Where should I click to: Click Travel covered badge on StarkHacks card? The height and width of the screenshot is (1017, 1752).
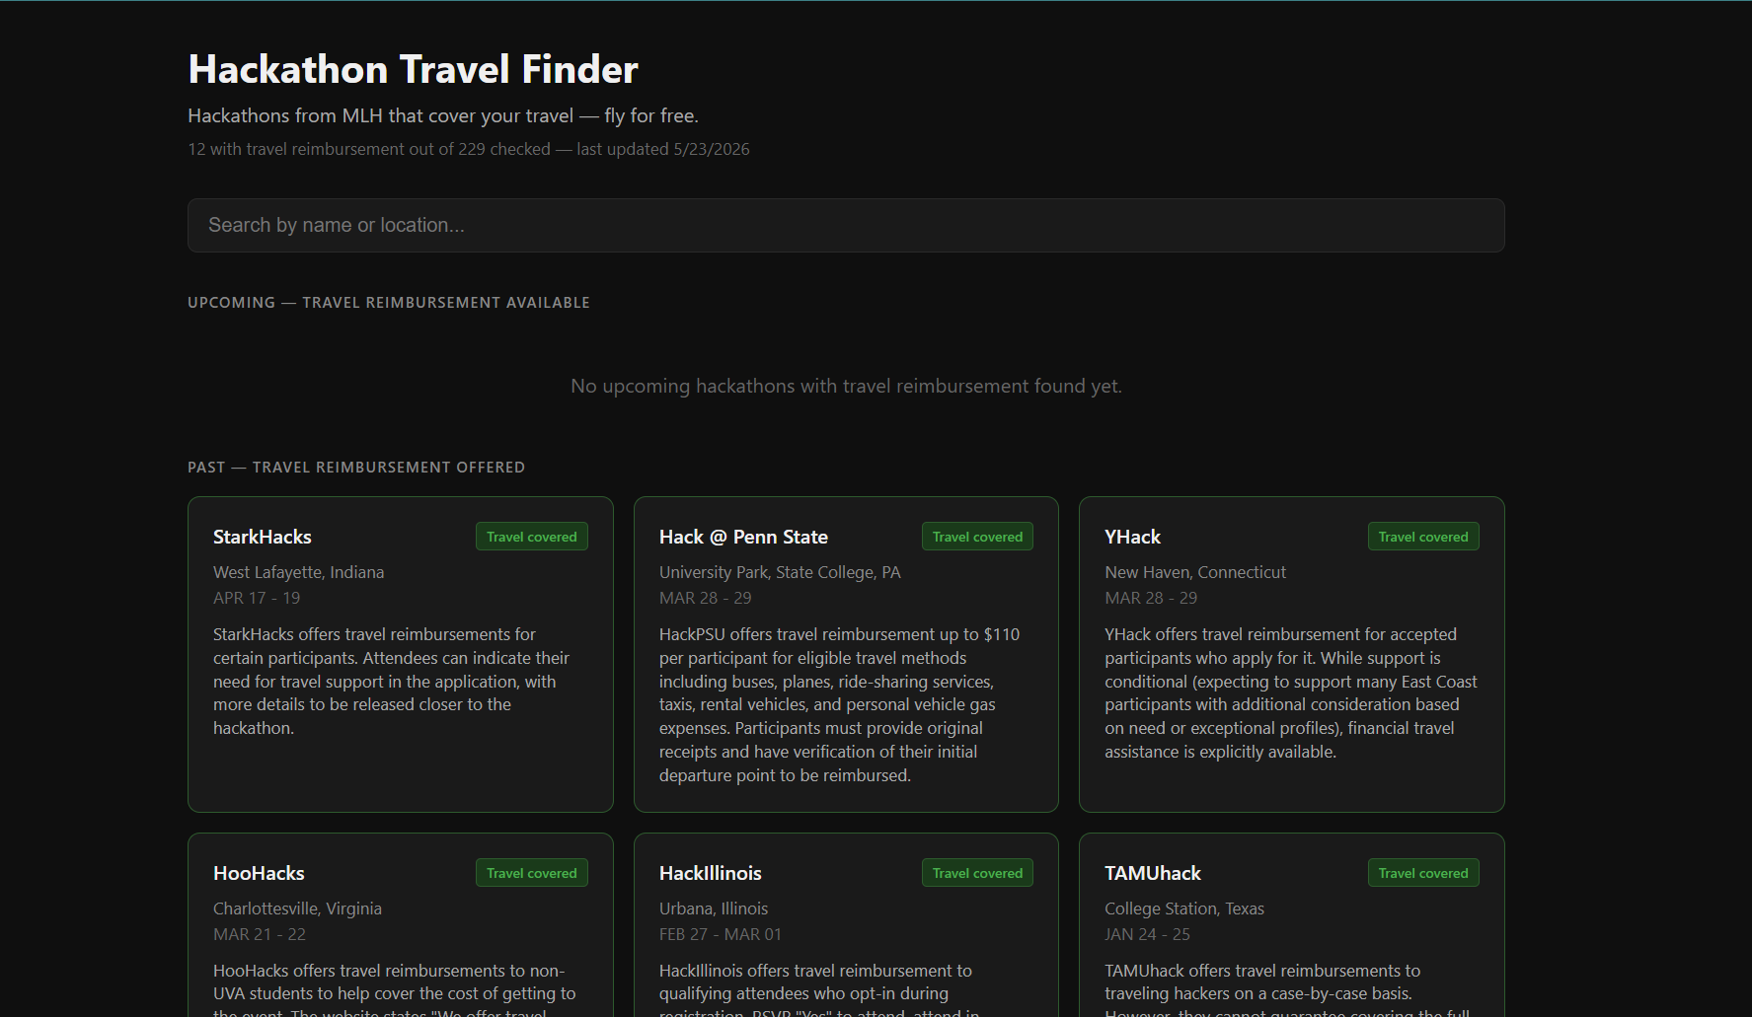[531, 537]
